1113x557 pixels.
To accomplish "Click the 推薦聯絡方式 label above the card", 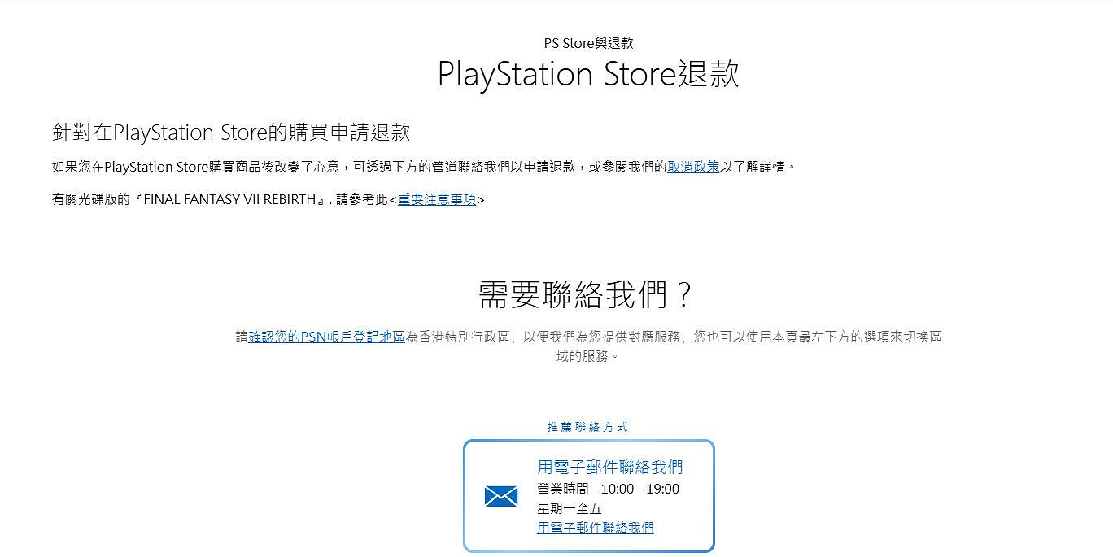I will click(x=588, y=427).
